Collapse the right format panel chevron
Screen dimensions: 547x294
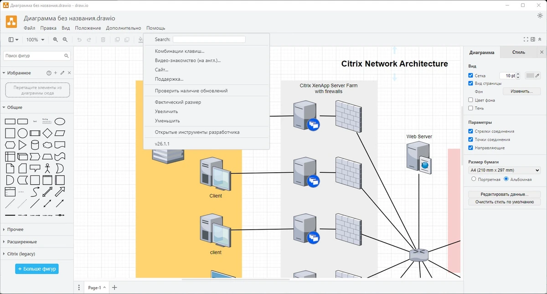pyautogui.click(x=540, y=40)
